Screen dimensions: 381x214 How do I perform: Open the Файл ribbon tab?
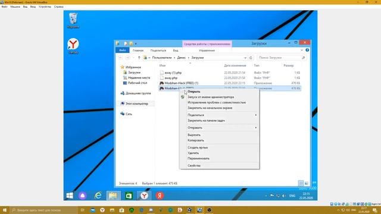pos(122,50)
